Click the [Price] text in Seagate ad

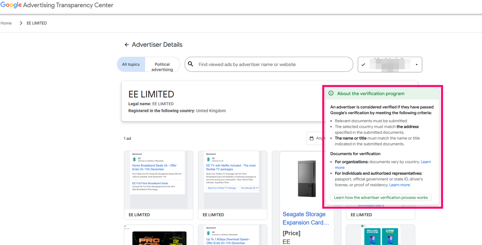pyautogui.click(x=292, y=233)
